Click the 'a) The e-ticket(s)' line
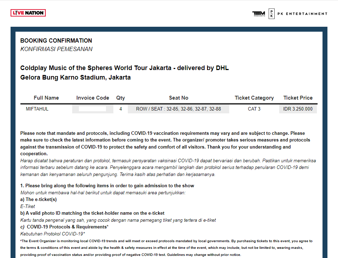Viewport: 338px width, 258px height. point(38,200)
